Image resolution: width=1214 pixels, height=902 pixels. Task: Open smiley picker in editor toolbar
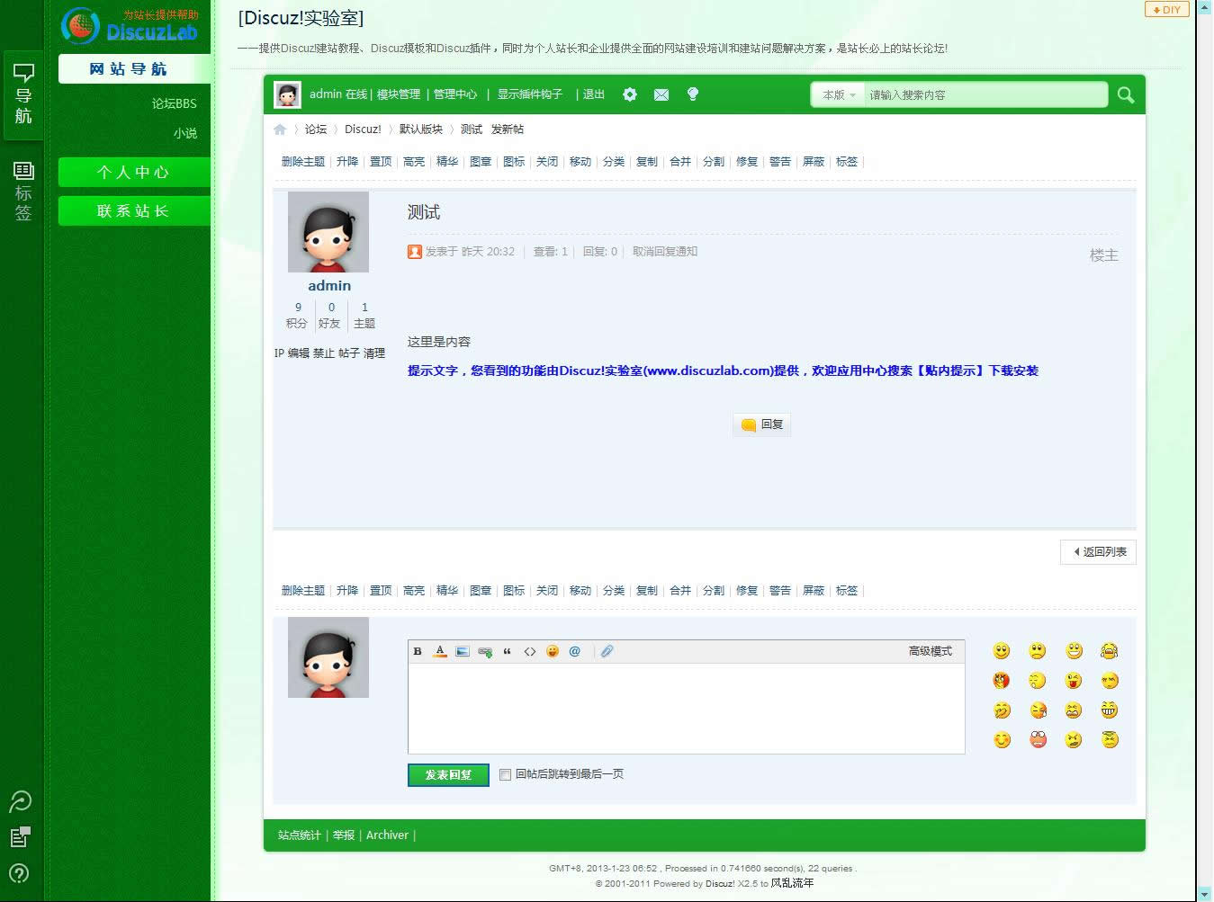(553, 651)
